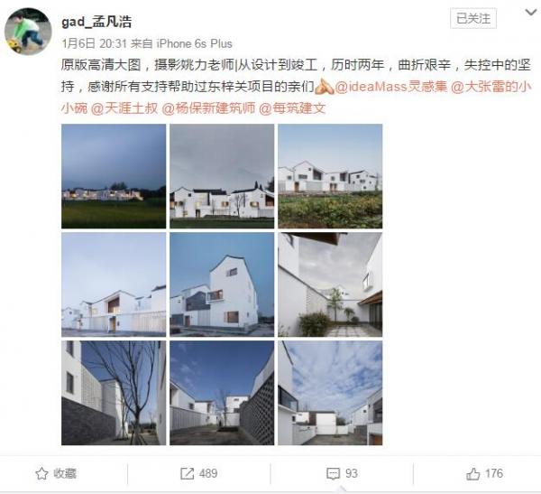541x494 pixels.
Task: Open comments via speech bubble icon
Action: (333, 473)
